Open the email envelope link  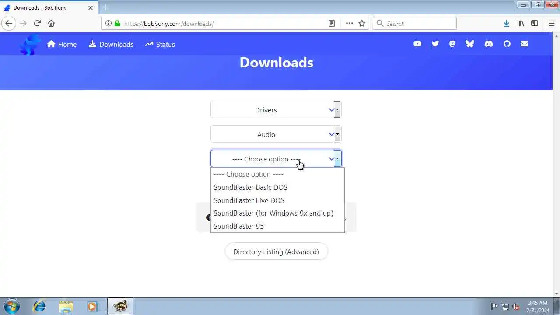(x=525, y=44)
